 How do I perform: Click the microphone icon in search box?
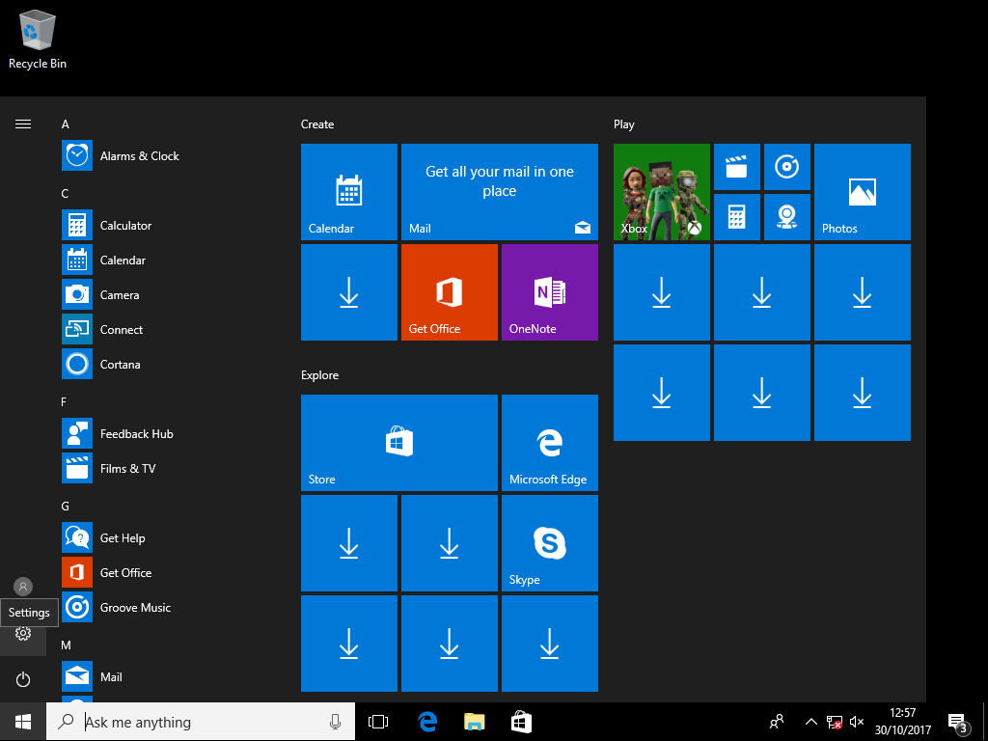pyautogui.click(x=336, y=722)
